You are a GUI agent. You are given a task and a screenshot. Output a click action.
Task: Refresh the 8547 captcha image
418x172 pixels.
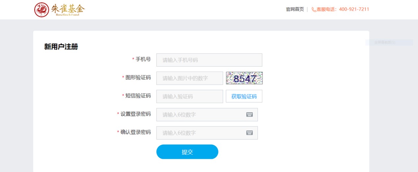point(244,78)
